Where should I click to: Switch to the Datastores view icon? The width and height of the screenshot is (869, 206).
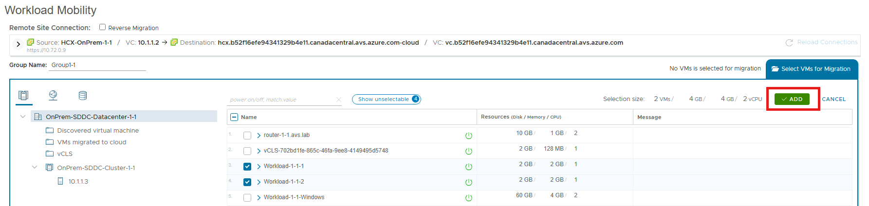[x=83, y=95]
